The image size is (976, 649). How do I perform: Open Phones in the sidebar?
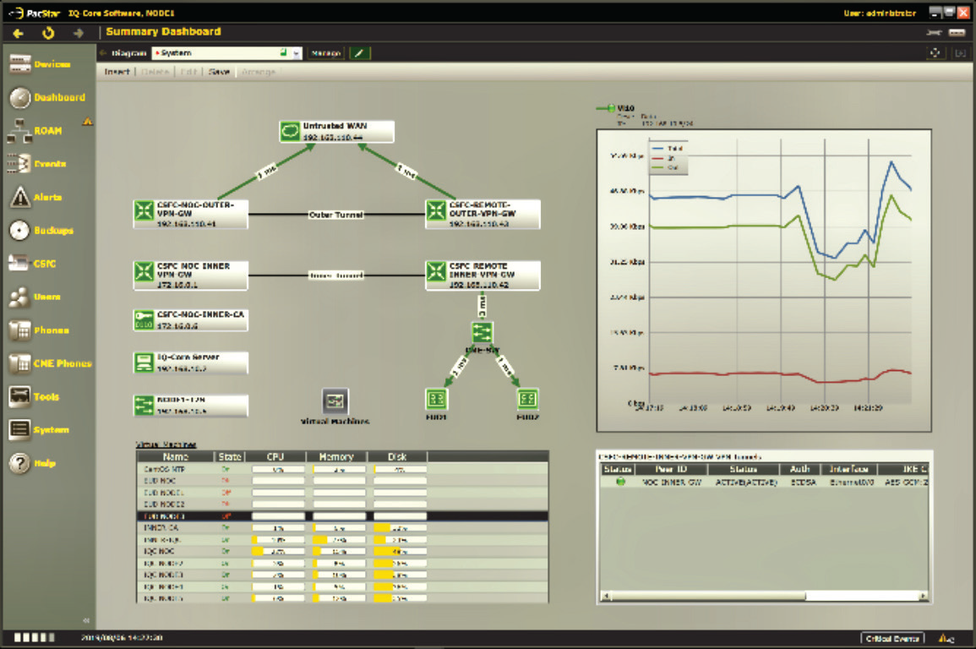click(x=39, y=330)
